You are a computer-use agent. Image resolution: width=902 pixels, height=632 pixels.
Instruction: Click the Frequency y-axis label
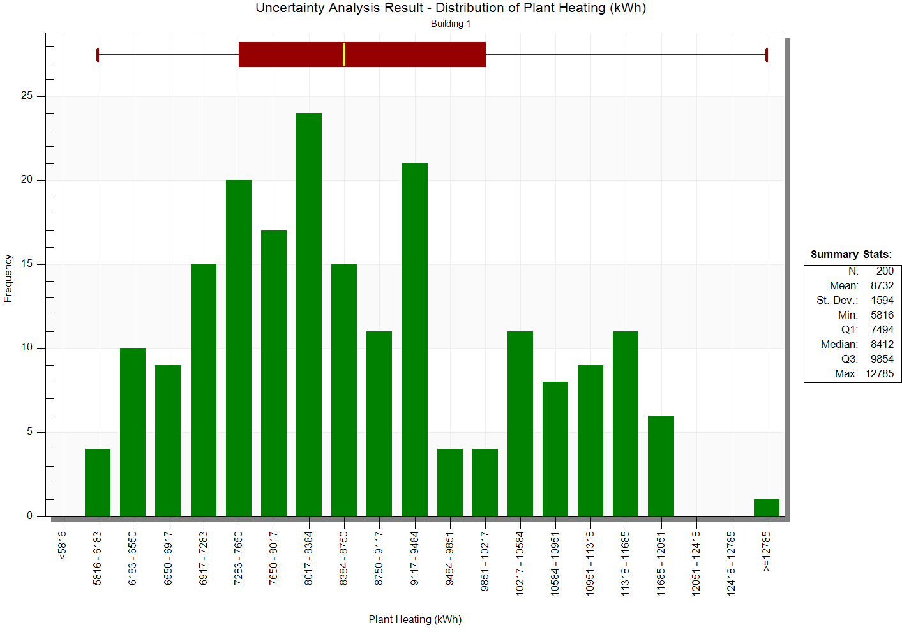point(8,278)
